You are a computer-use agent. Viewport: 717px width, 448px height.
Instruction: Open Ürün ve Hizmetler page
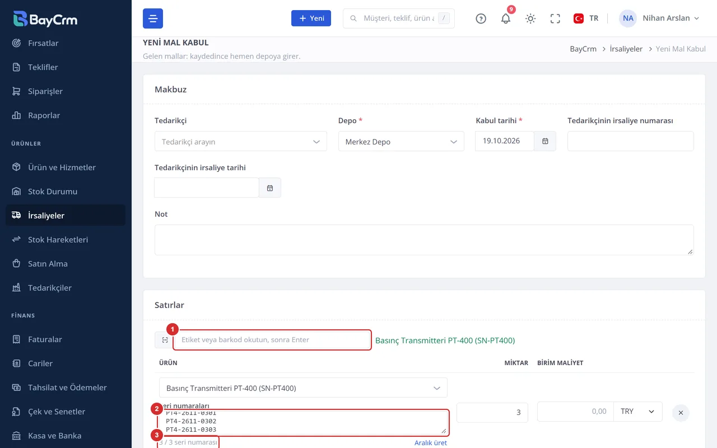click(66, 167)
